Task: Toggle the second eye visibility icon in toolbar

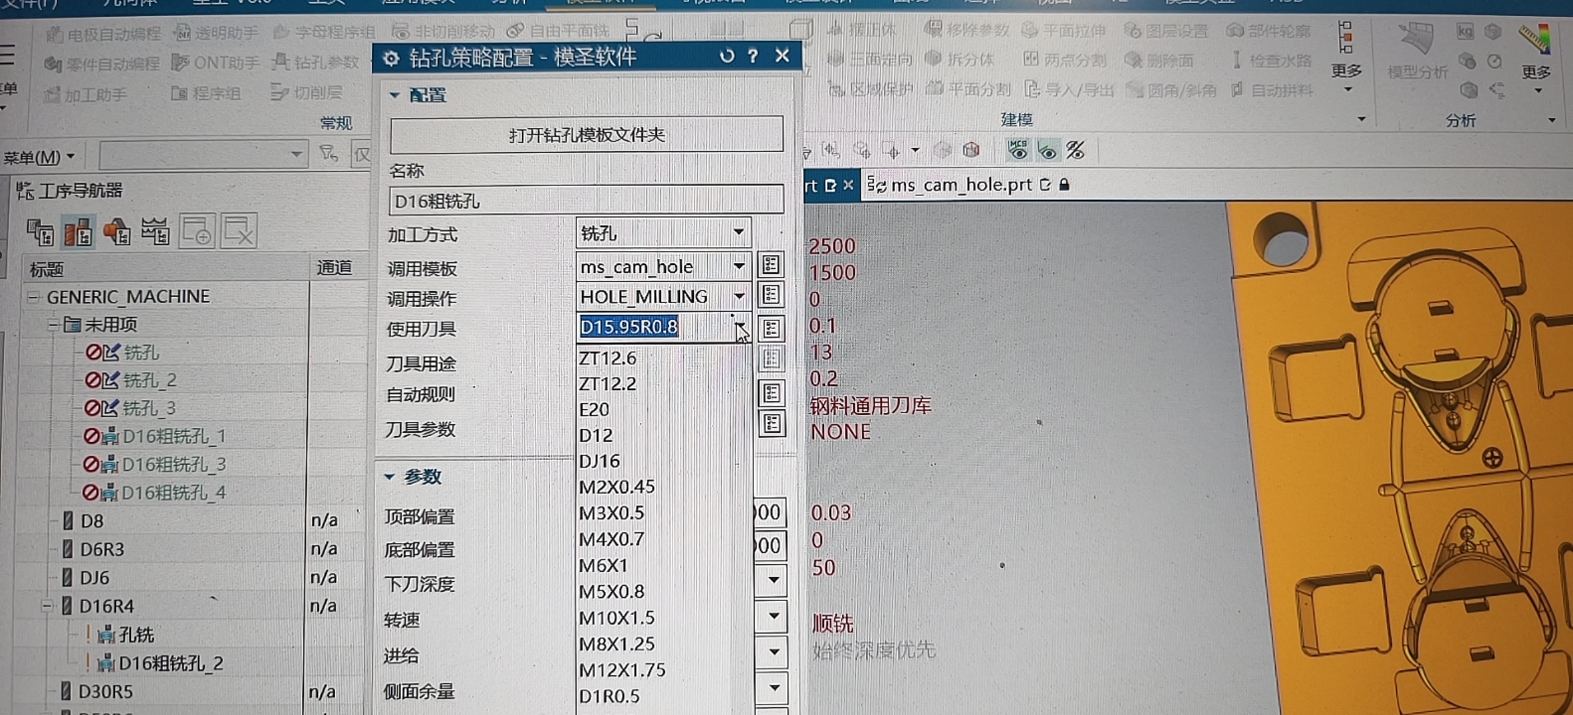Action: pyautogui.click(x=1047, y=152)
